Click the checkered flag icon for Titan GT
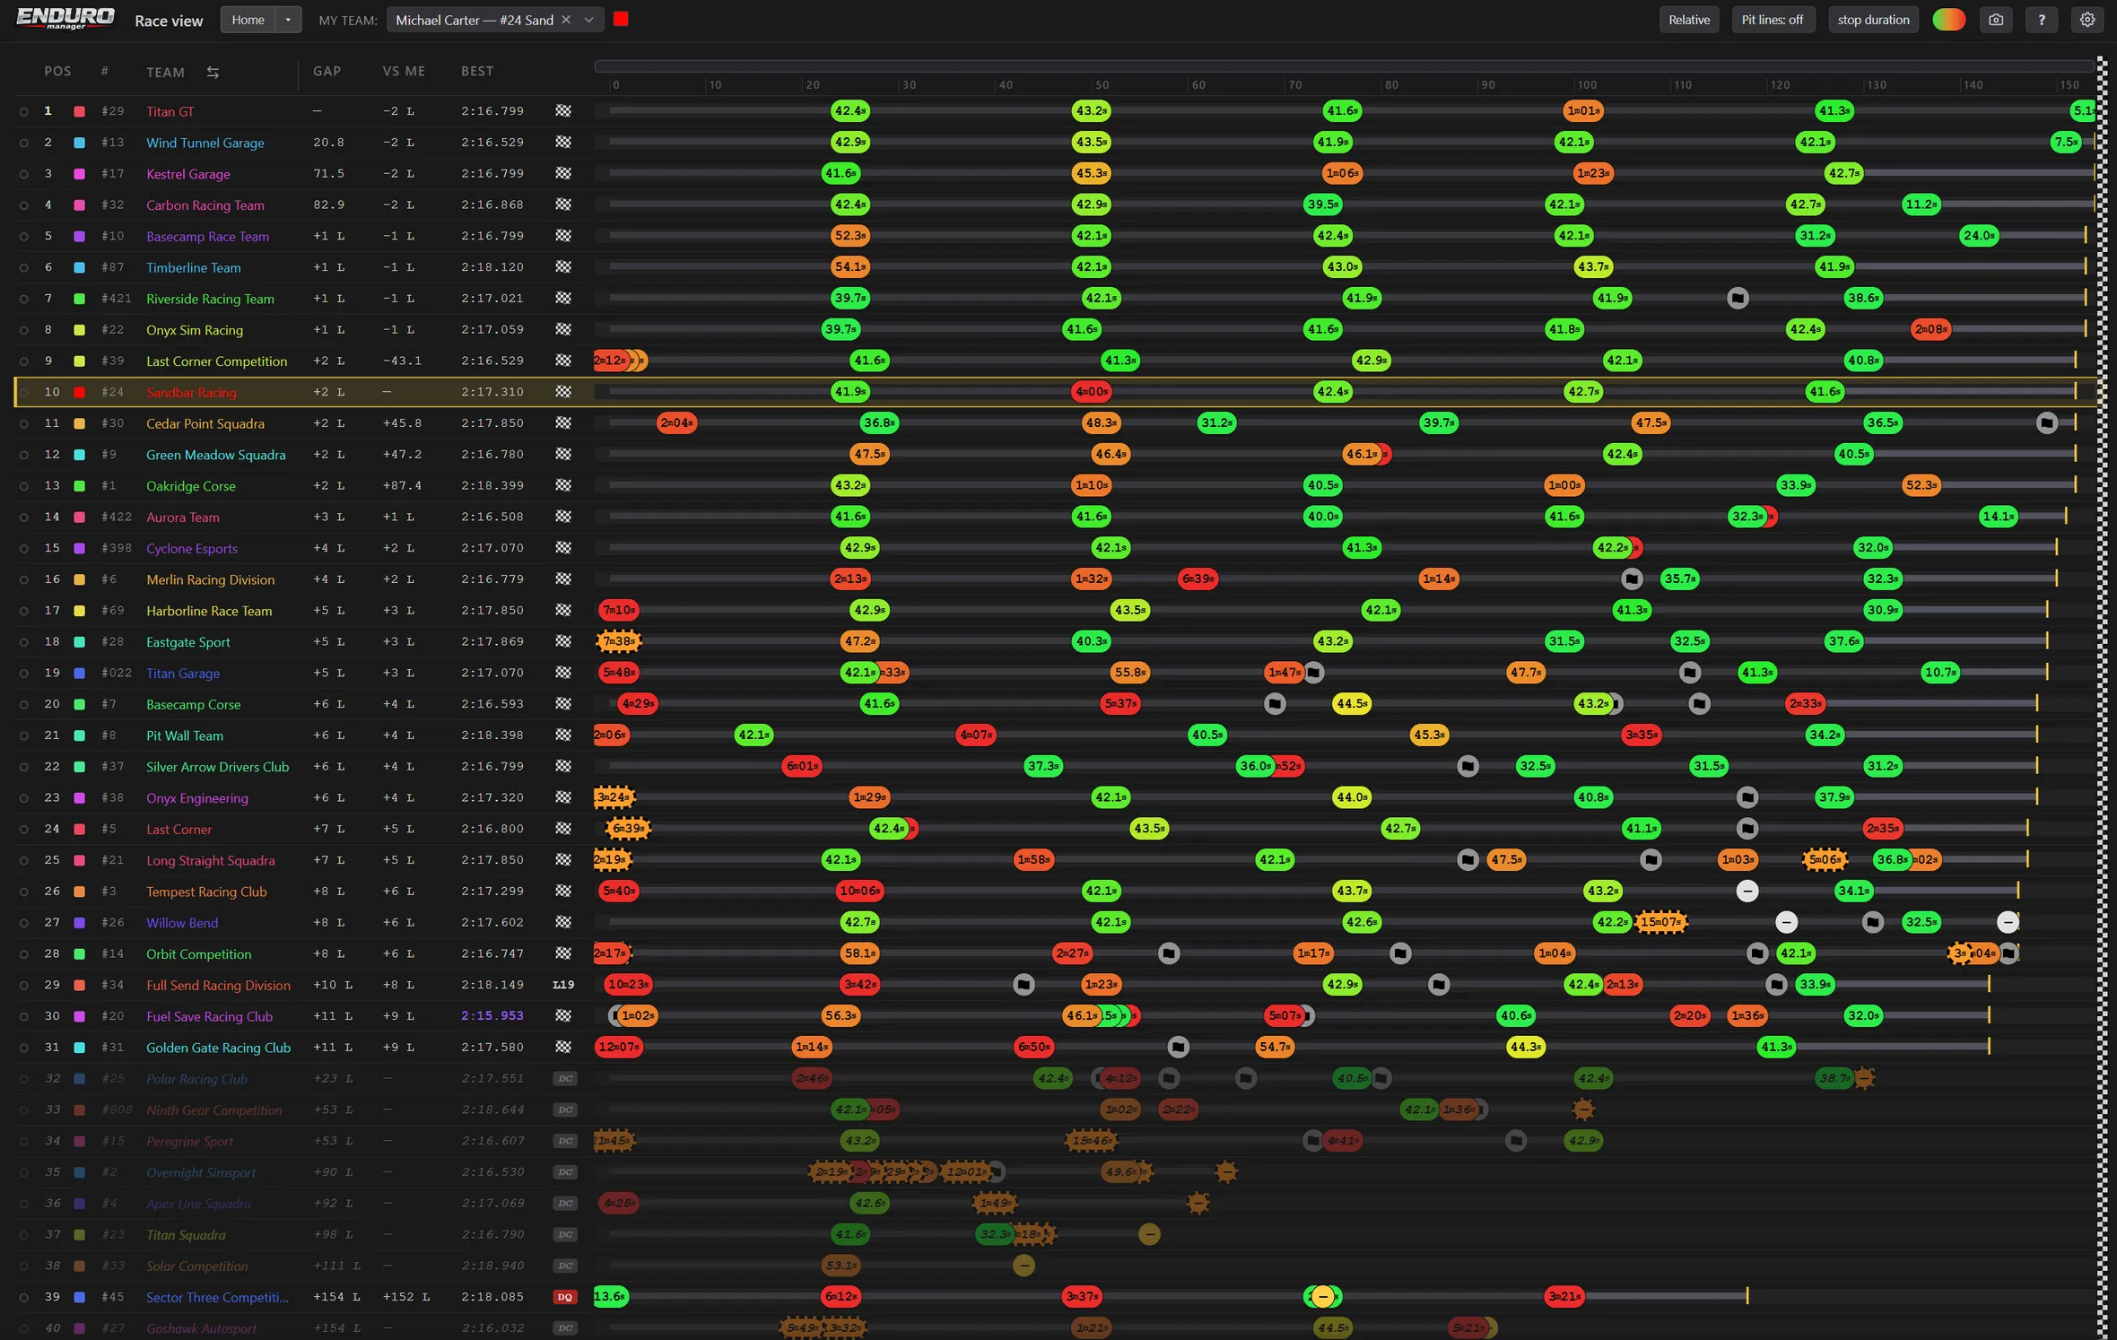 [563, 111]
